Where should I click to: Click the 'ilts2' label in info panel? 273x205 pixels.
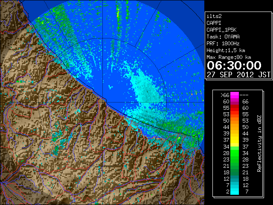tap(214, 16)
